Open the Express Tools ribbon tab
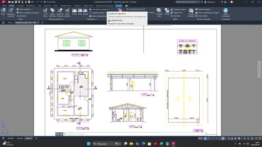The height and width of the screenshot is (147, 262). pyautogui.click(x=88, y=6)
